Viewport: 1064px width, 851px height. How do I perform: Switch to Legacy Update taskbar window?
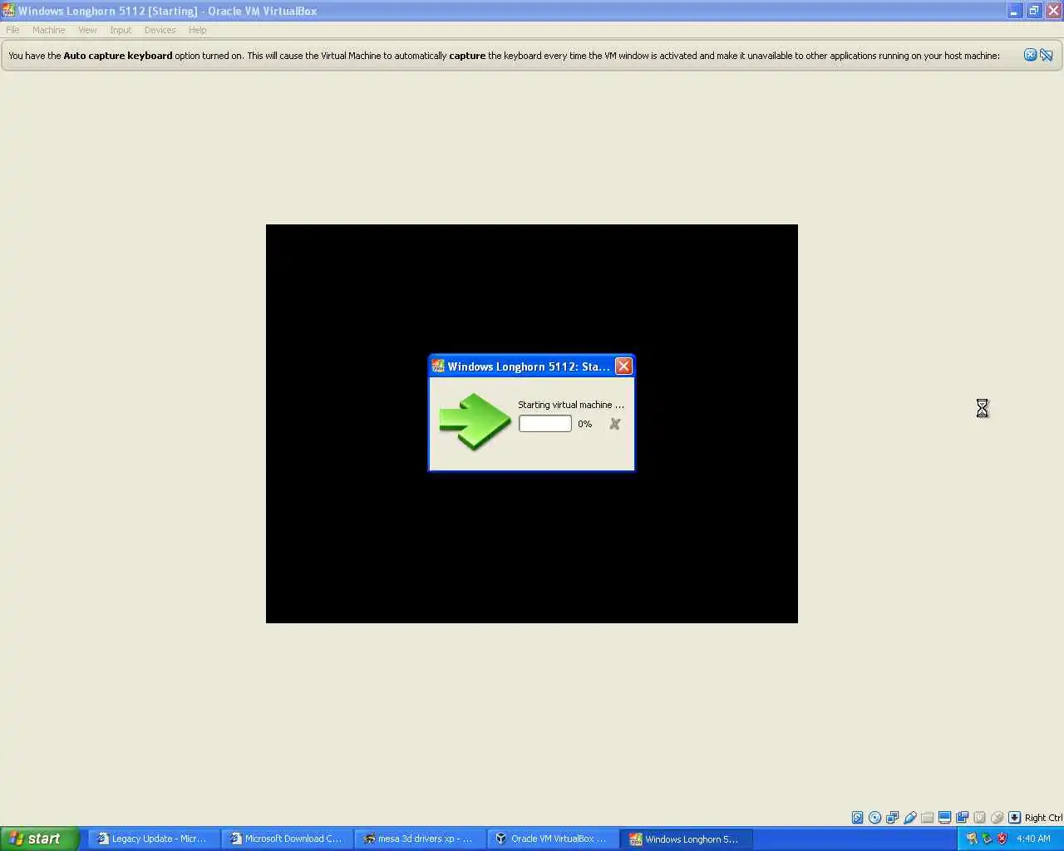click(x=154, y=839)
